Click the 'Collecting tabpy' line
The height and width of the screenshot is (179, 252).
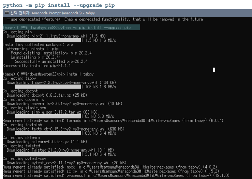point(20,78)
